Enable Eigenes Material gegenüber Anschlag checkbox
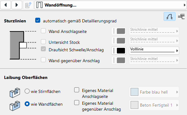This screenshot has height=115, width=187. coord(77,103)
